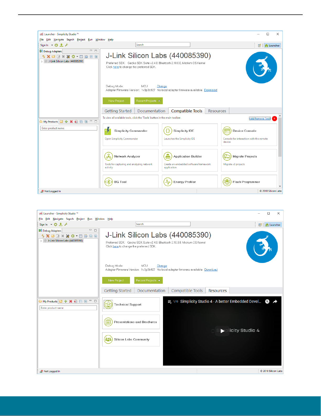
Task: Click the Share arrow on the video
Action: [x=275, y=302]
